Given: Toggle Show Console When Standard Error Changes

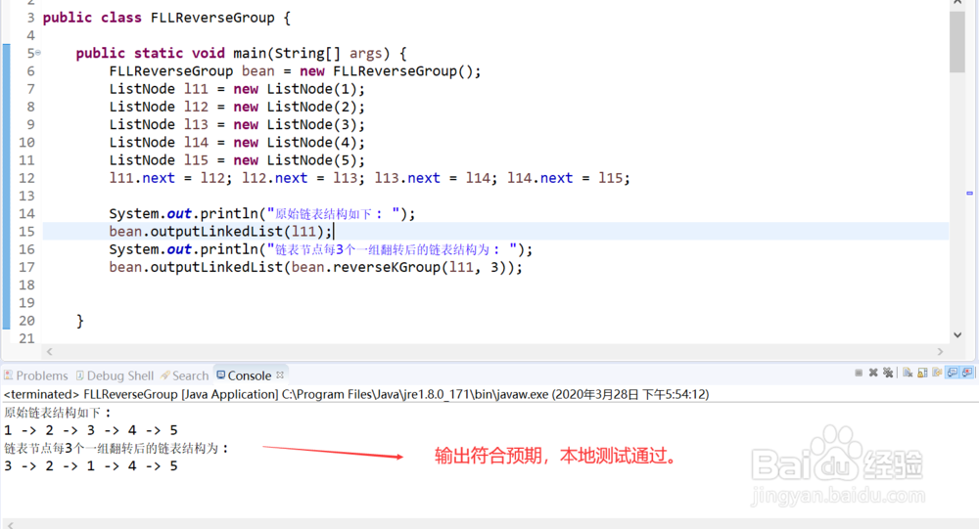Looking at the screenshot, I should click(x=967, y=373).
